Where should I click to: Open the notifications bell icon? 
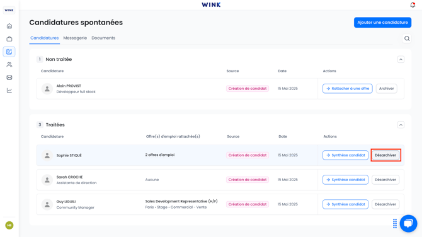point(413,5)
